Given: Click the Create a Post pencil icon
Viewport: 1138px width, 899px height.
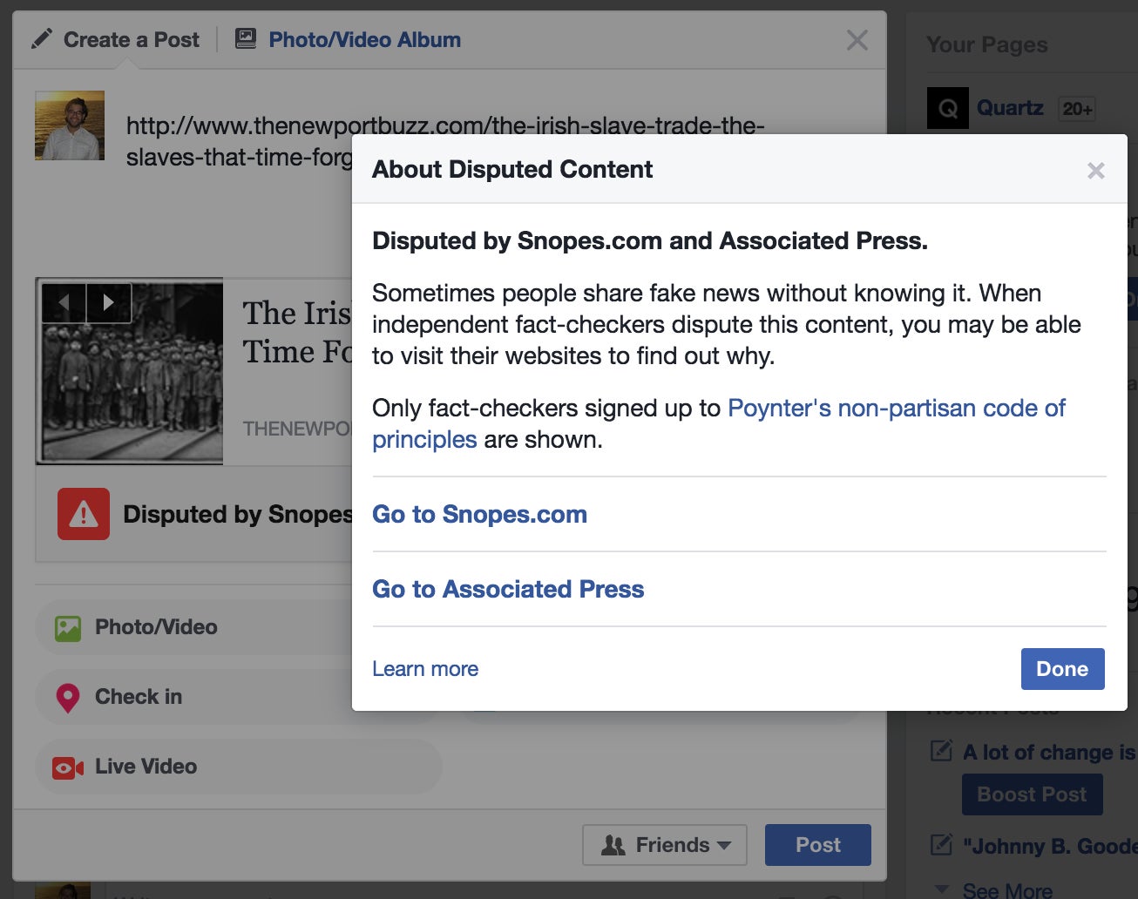Looking at the screenshot, I should 41,39.
